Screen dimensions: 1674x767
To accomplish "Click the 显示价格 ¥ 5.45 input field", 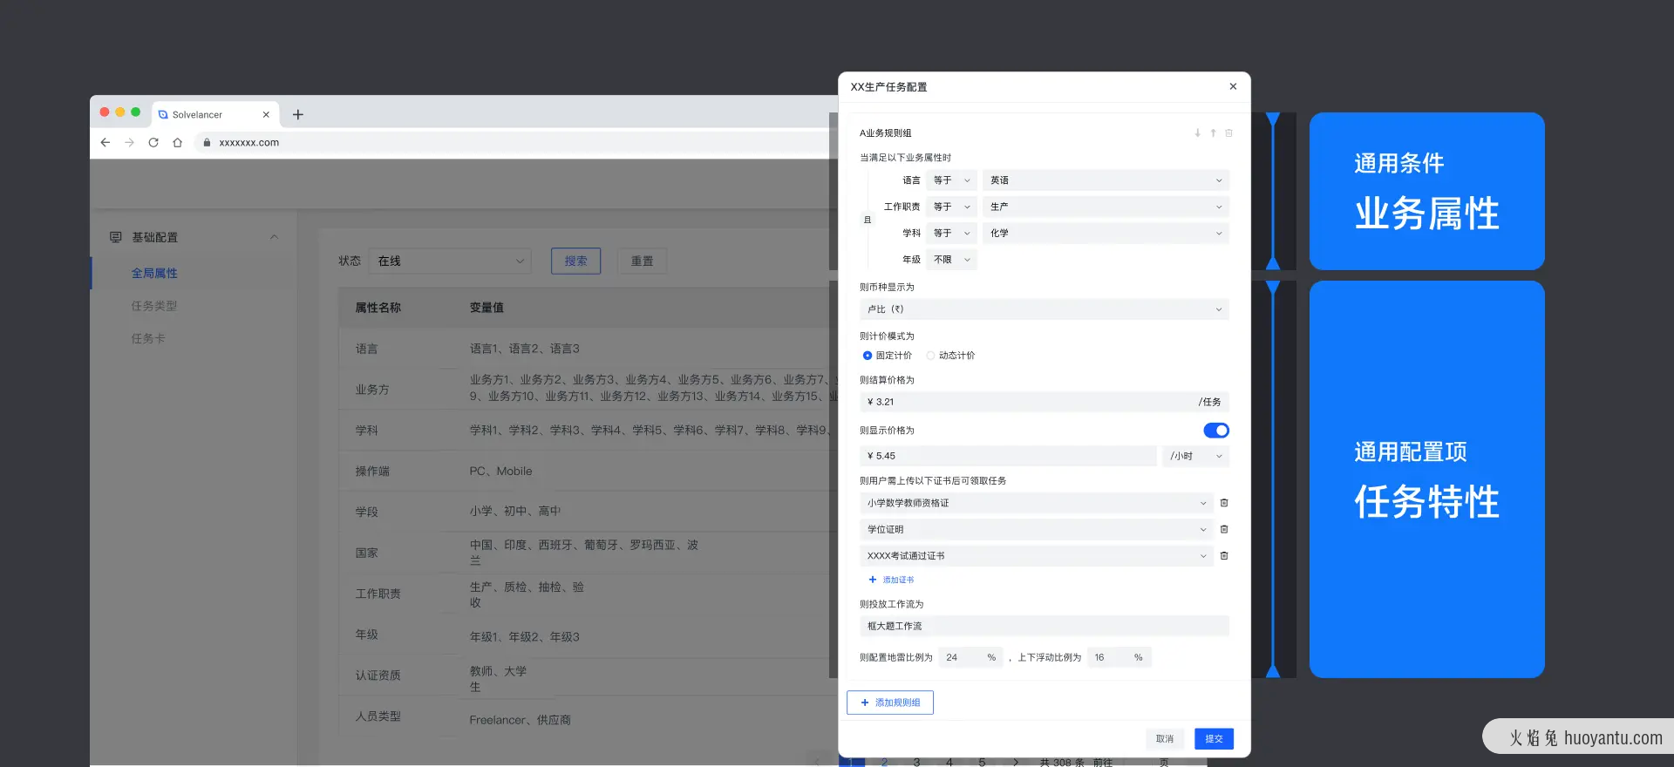I will pos(1008,456).
